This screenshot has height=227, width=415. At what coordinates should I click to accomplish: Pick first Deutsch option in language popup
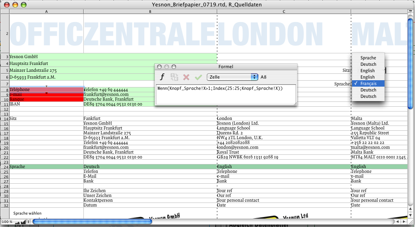tap(368, 64)
